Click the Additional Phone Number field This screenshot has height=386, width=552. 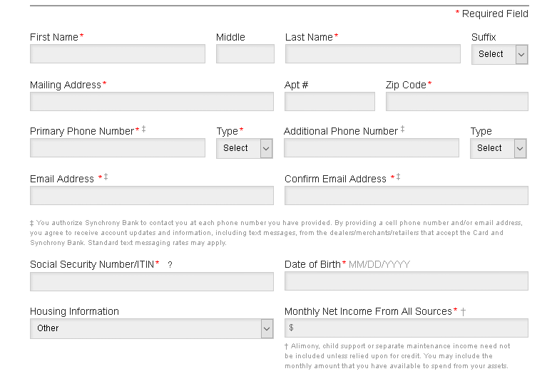tap(372, 147)
